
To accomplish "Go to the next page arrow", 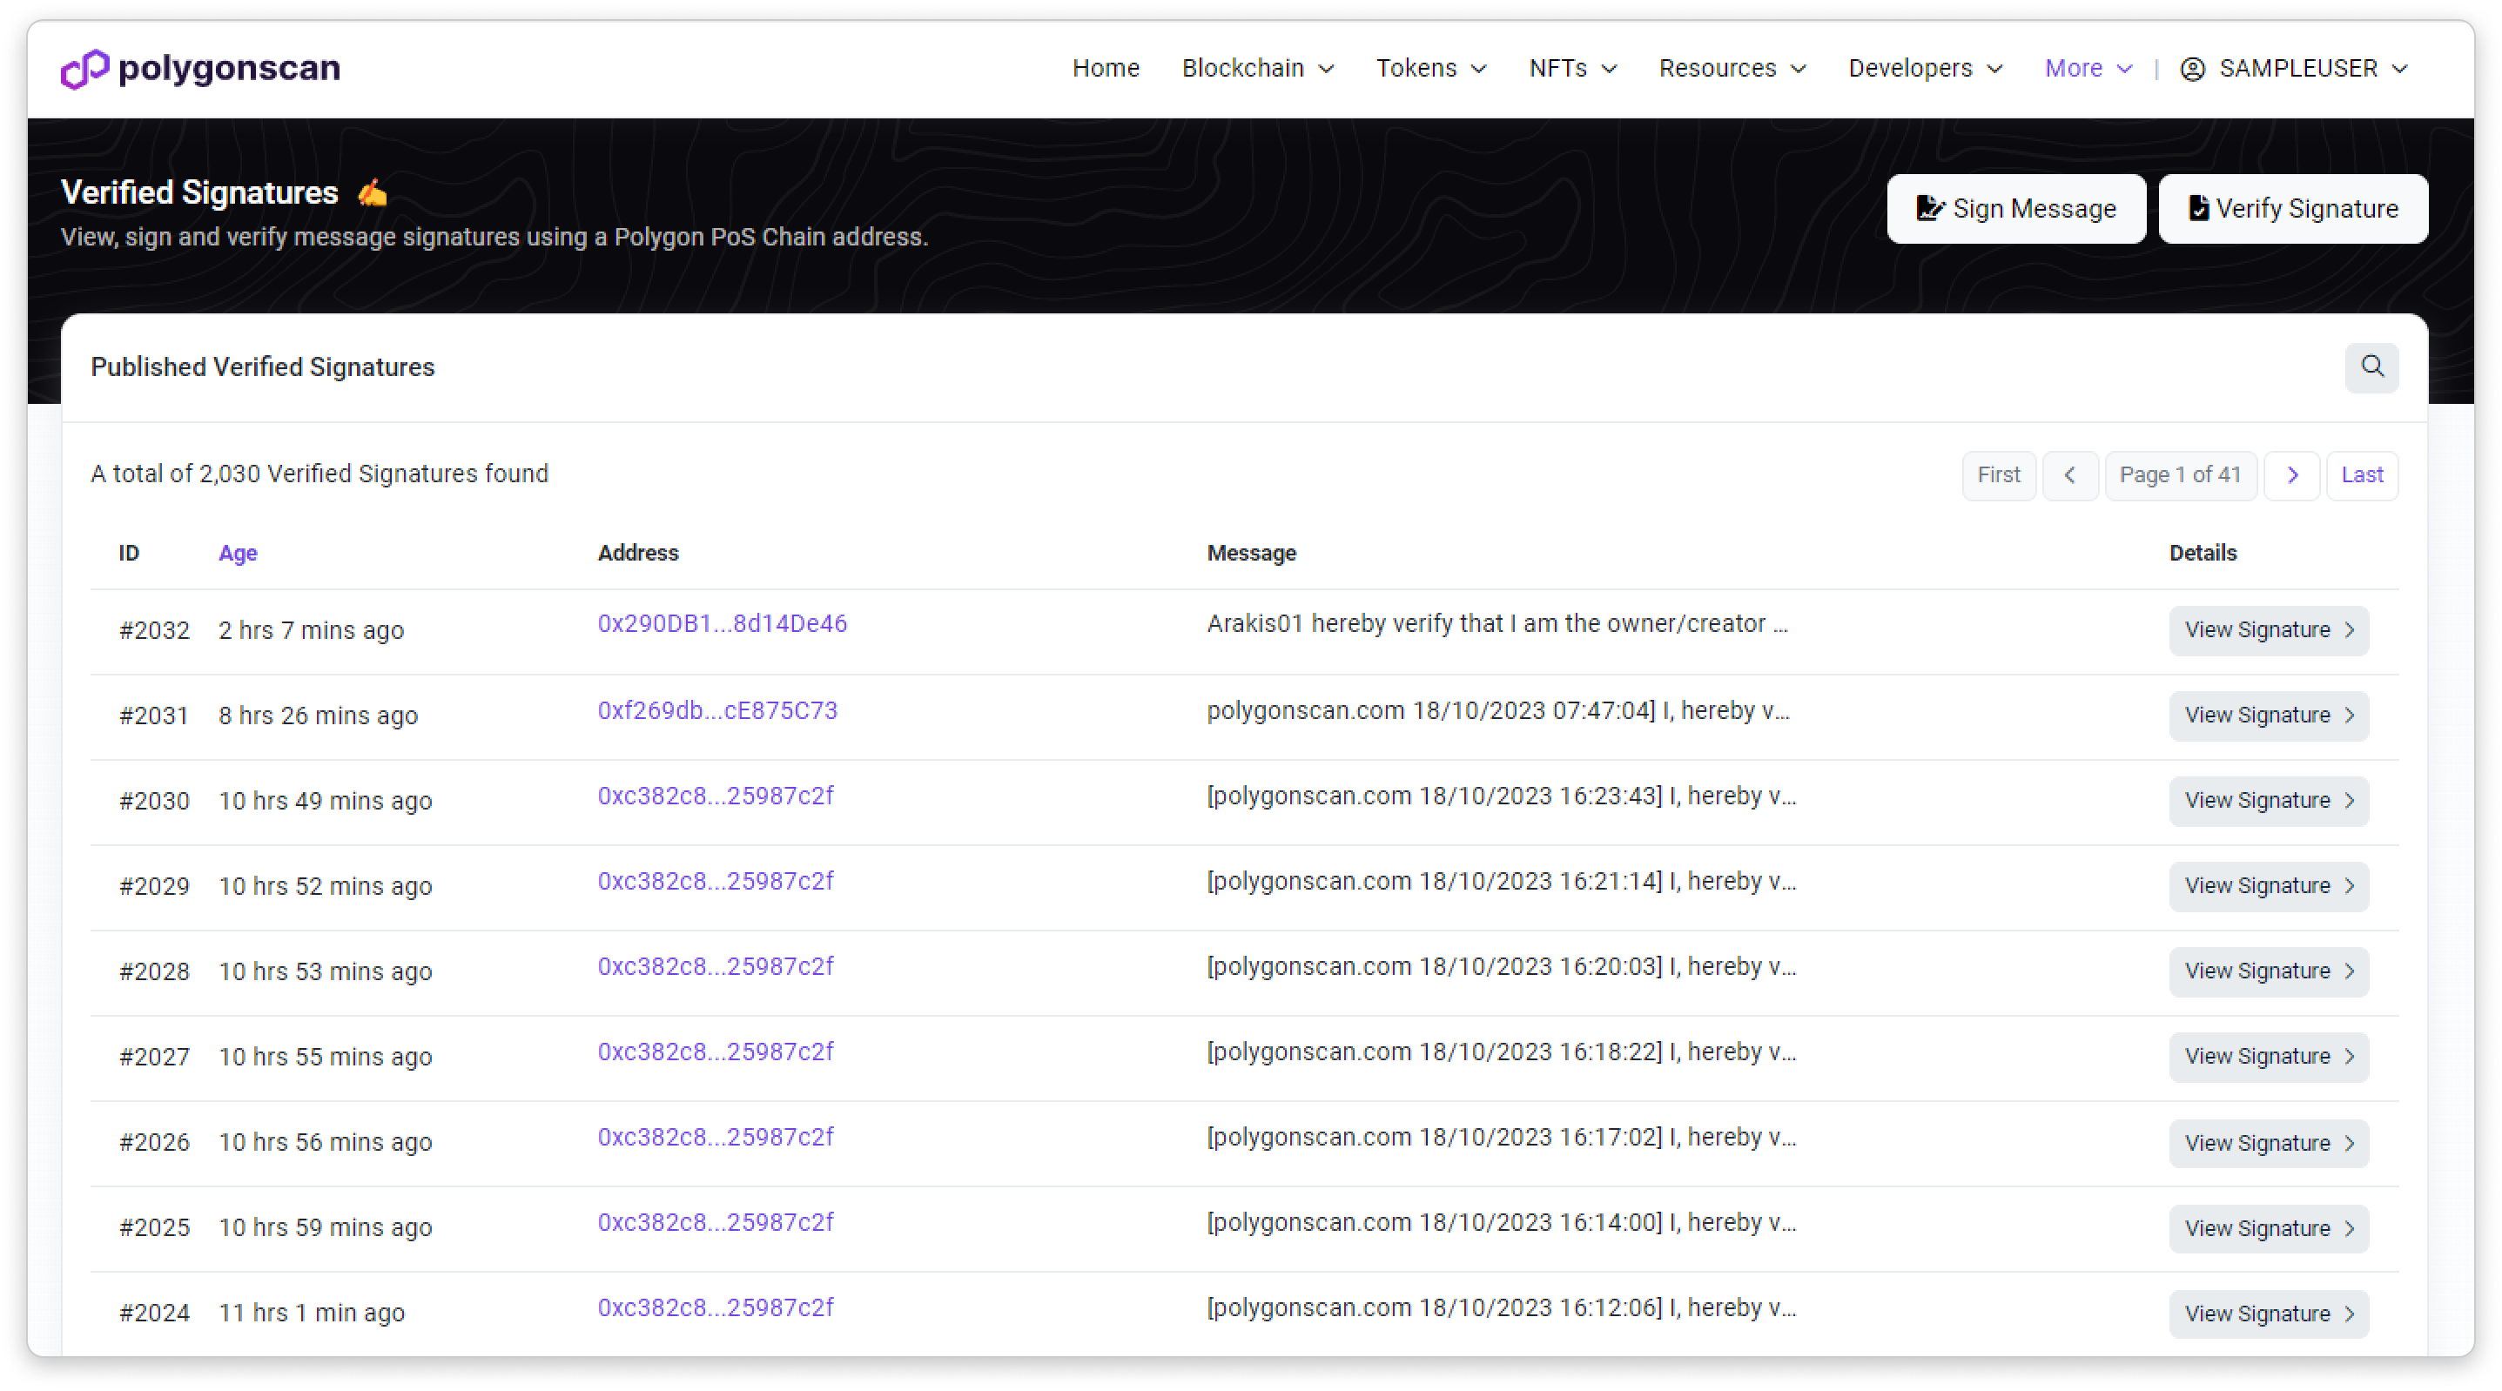I will [x=2292, y=475].
